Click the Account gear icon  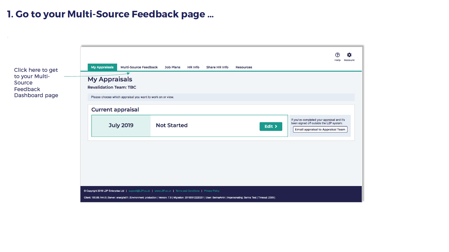(349, 55)
